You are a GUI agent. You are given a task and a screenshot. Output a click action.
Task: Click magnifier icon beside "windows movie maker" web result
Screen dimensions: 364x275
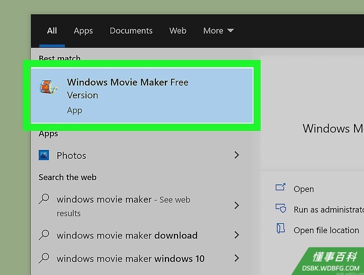(44, 199)
